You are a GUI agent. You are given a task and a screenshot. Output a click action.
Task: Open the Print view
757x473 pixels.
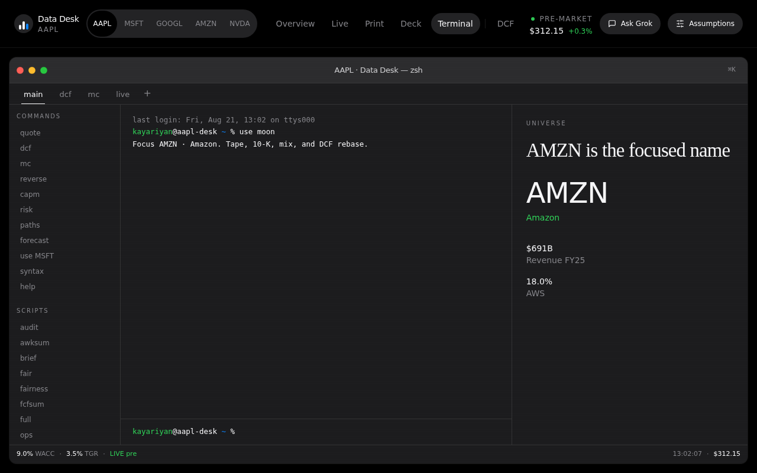click(374, 24)
